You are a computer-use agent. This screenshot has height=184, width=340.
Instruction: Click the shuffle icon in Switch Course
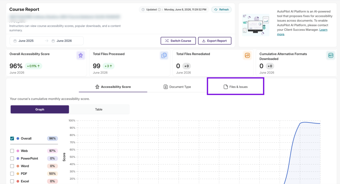167,41
